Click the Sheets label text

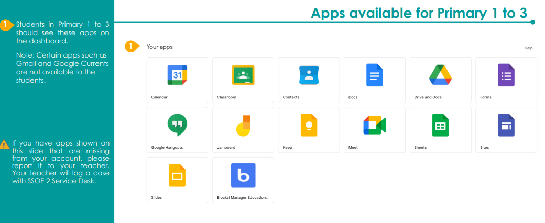(420, 147)
